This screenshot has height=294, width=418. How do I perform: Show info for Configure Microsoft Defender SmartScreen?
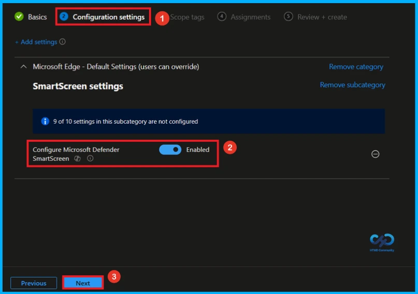(x=90, y=158)
